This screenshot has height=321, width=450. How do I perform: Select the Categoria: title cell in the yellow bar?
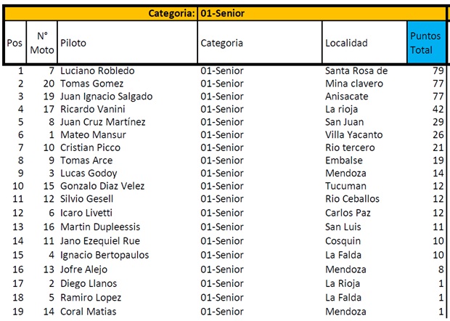click(171, 12)
